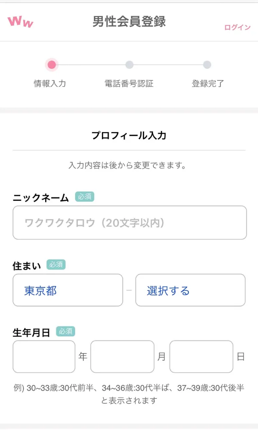Click the pink active dot above 情報入力

pos(52,64)
